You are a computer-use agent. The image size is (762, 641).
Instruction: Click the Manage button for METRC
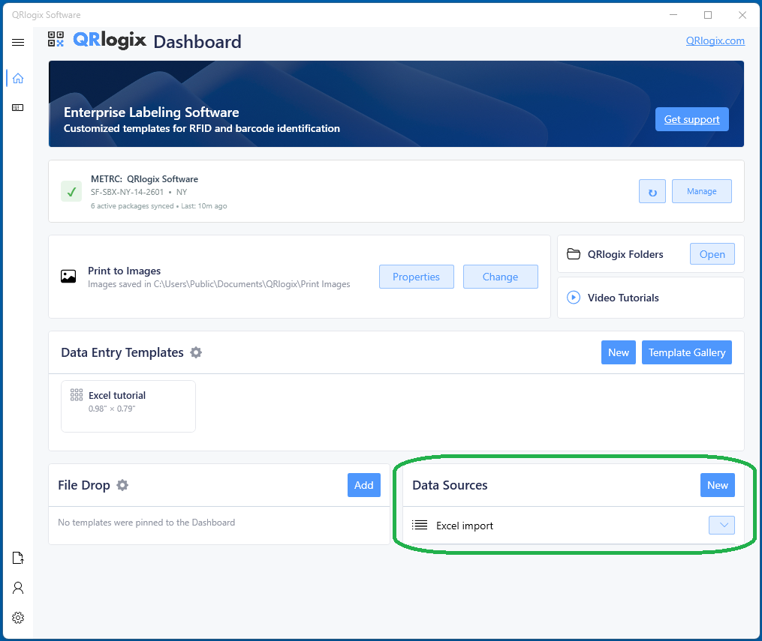coord(701,191)
